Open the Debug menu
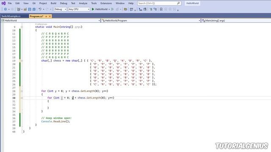This screenshot has width=271, height=152. tap(64, 3)
